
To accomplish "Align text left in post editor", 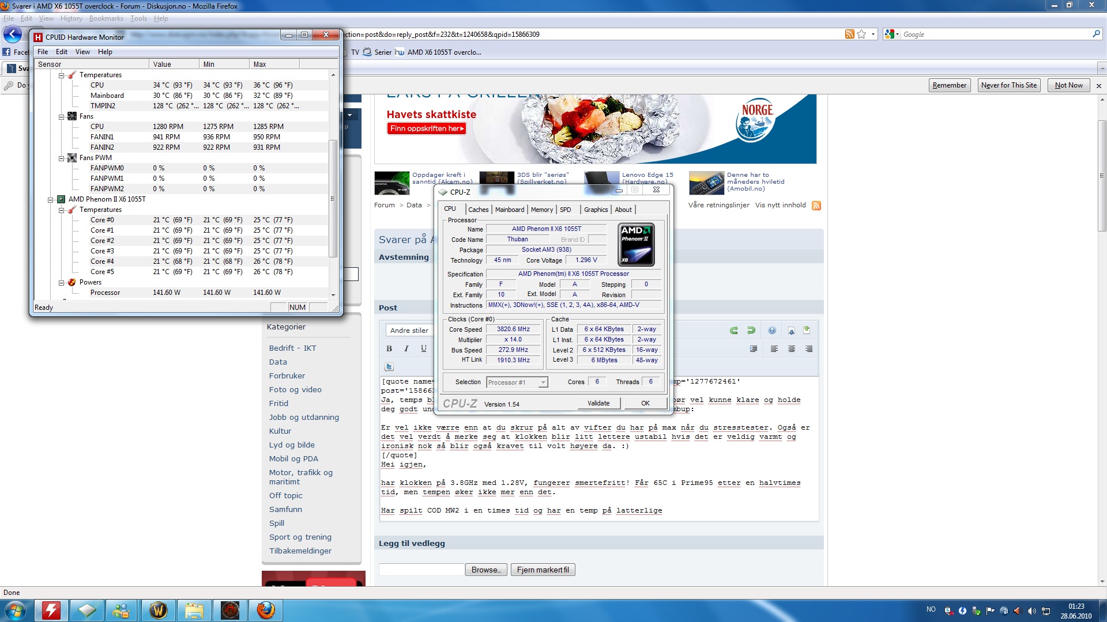I will click(x=774, y=349).
